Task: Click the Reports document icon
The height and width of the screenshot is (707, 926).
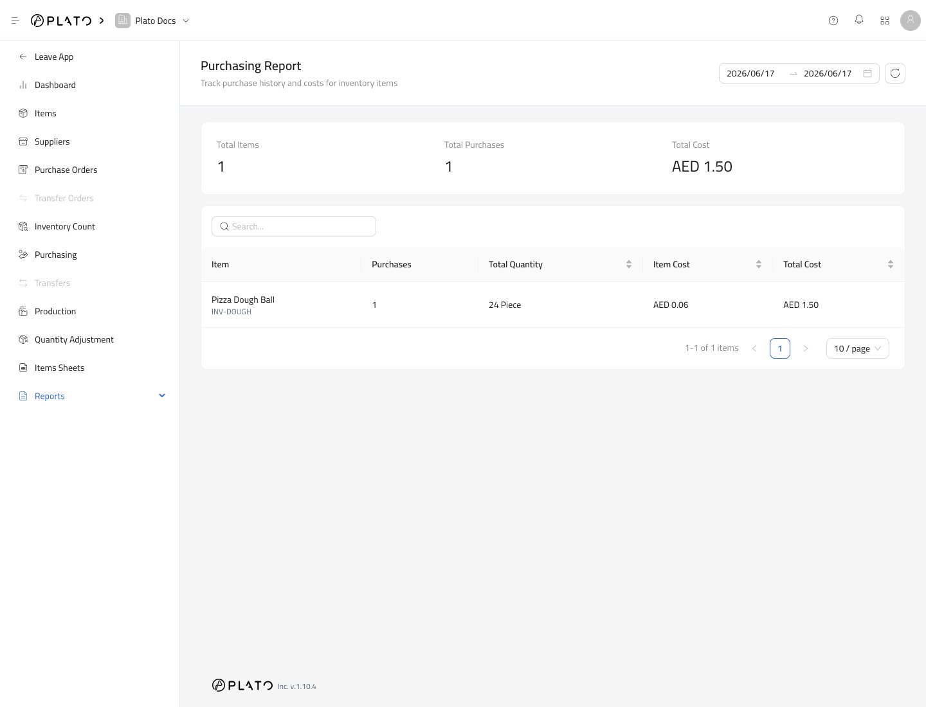Action: coord(23,396)
